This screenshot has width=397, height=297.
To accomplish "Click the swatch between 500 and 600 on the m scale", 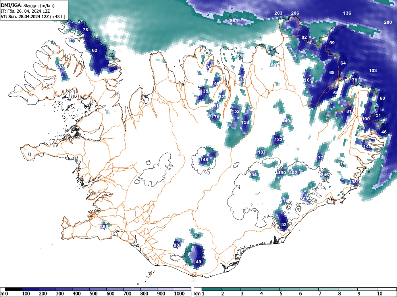I will coord(98,289).
